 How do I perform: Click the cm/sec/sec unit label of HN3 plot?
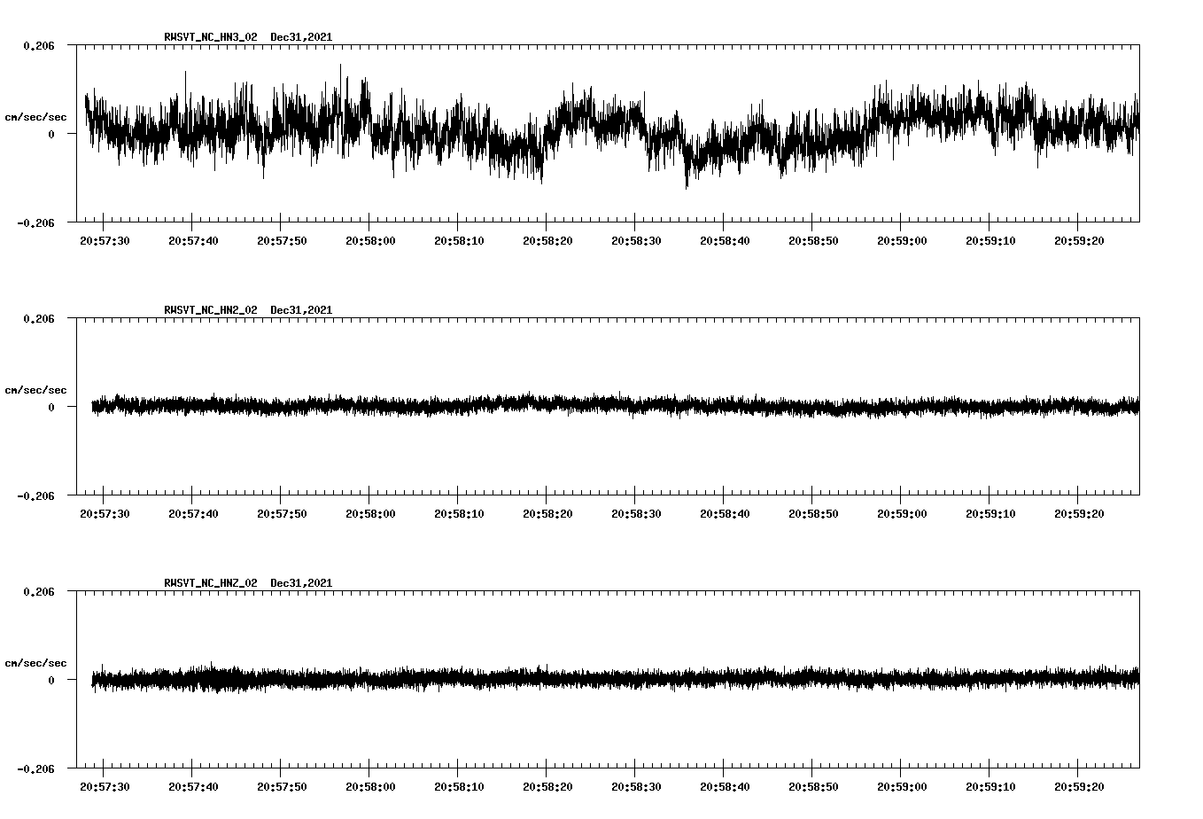pos(35,117)
